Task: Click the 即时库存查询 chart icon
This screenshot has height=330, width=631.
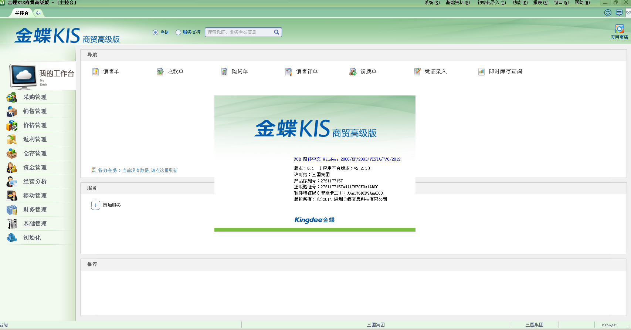Action: [481, 71]
